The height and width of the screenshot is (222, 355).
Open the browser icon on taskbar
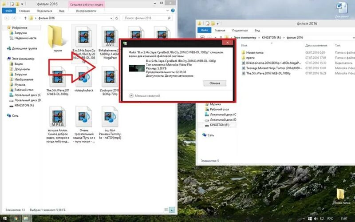click(16, 218)
